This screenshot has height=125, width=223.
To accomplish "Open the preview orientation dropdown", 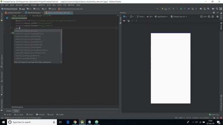I will point(132,17).
